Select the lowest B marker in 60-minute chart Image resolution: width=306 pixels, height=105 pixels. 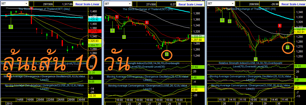(x=167, y=54)
